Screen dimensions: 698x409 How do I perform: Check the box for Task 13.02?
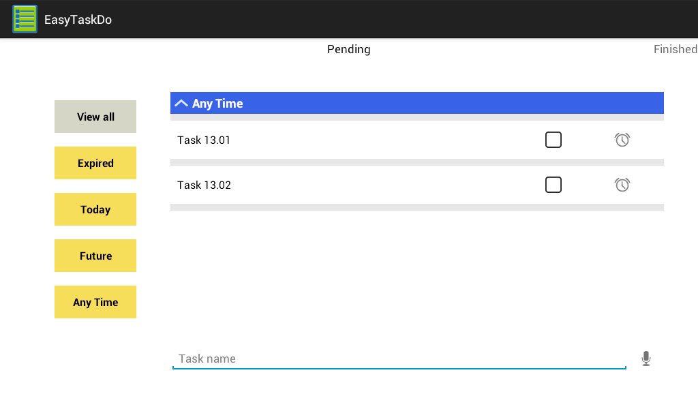point(553,185)
